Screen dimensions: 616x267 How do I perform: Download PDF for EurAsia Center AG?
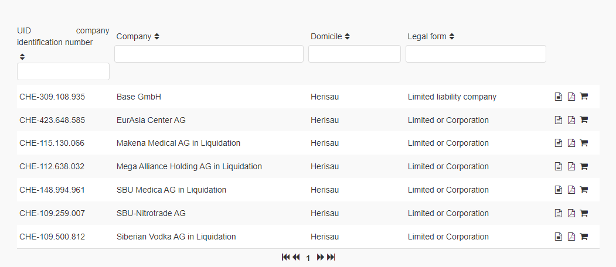point(571,120)
